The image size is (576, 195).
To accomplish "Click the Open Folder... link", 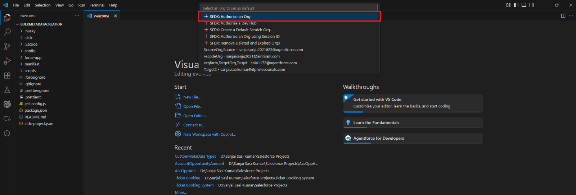I will (195, 116).
